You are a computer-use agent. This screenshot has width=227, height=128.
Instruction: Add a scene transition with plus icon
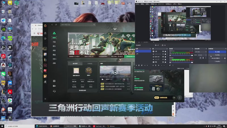tap(200, 58)
